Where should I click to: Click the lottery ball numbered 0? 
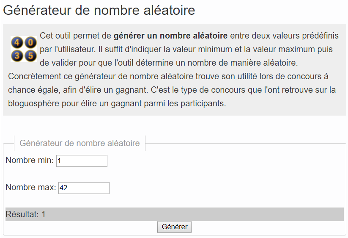pos(30,42)
